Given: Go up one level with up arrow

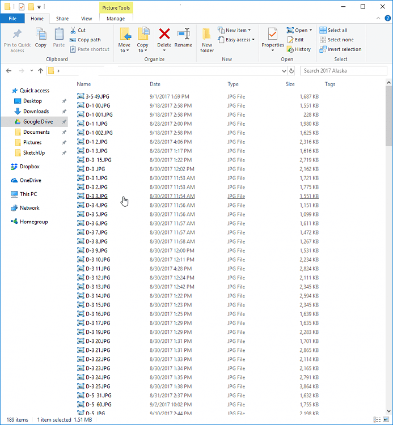Looking at the screenshot, I should (40, 71).
